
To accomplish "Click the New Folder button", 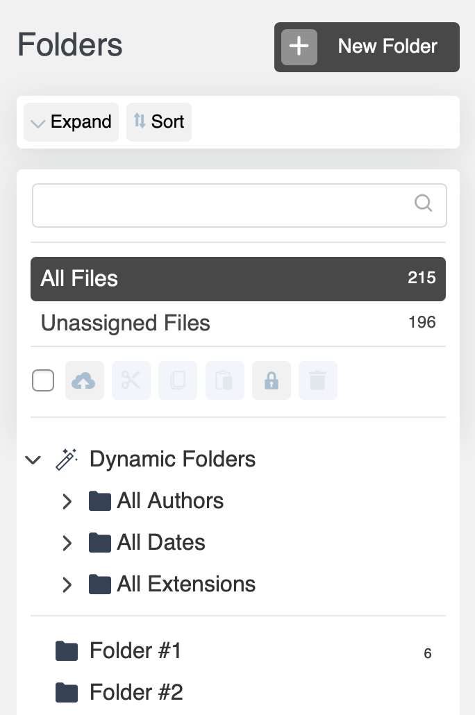I will 367,47.
